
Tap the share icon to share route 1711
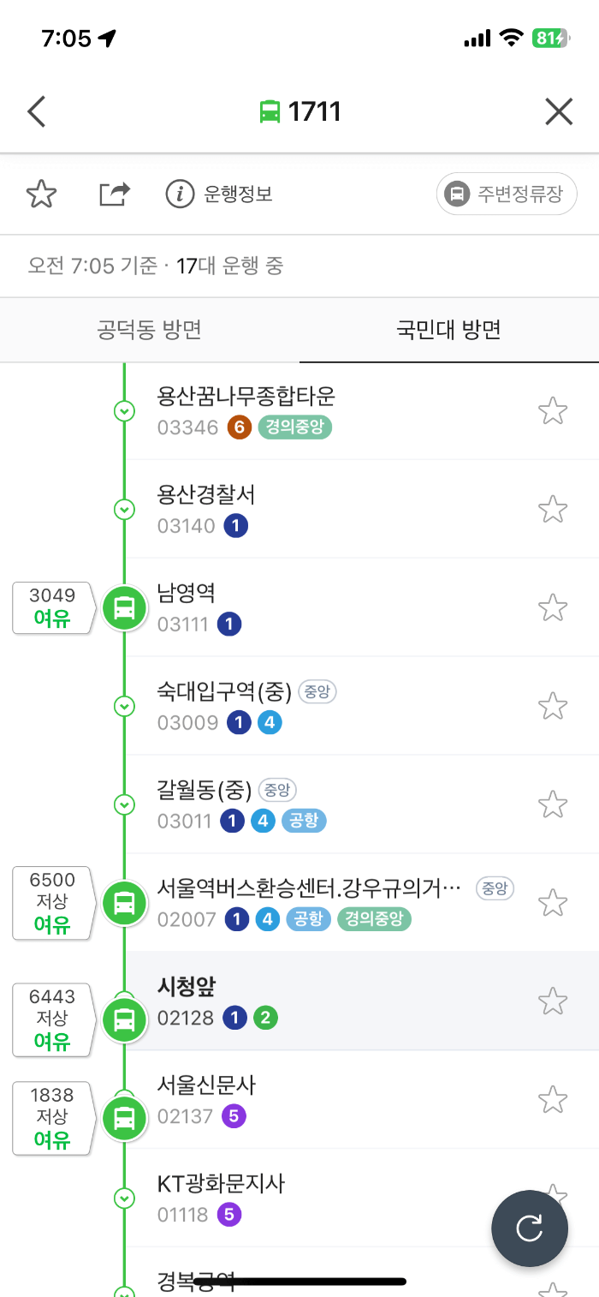pyautogui.click(x=114, y=194)
